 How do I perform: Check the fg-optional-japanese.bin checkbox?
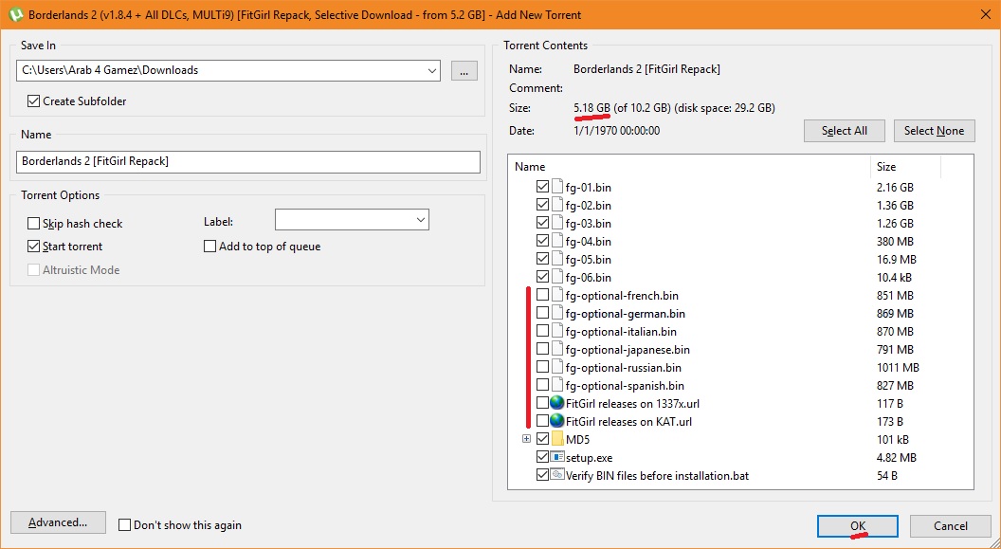(542, 349)
